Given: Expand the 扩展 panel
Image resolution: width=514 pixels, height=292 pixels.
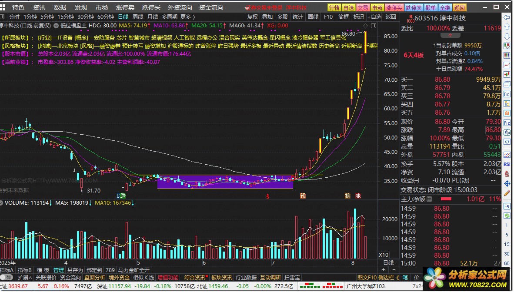Looking at the screenshot, I should click(25, 278).
